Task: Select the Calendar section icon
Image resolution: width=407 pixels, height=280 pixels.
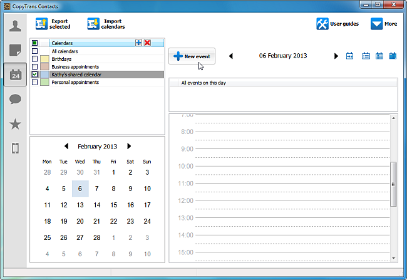Action: tap(15, 75)
